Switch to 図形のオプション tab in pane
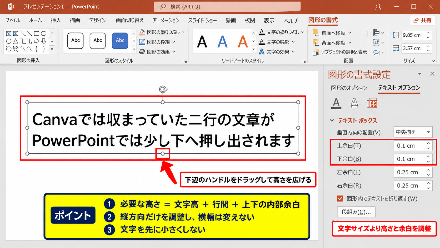This screenshot has height=248, width=440. 349,88
